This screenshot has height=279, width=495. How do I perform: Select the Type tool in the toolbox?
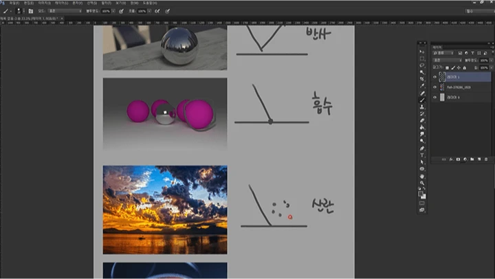coord(422,155)
